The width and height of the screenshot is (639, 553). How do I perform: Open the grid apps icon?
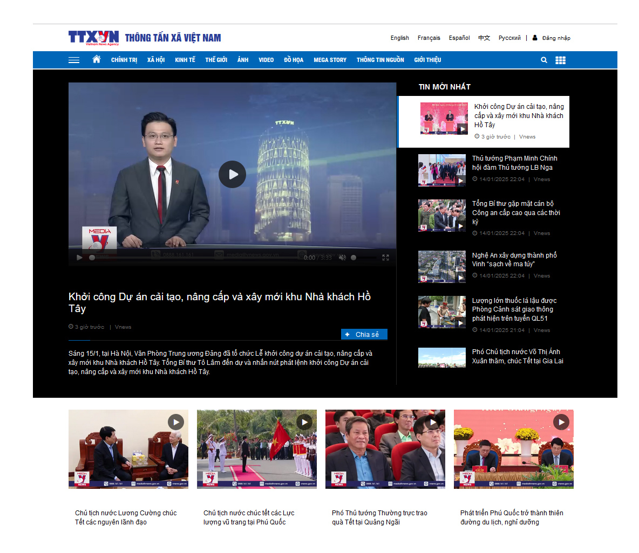tap(561, 60)
